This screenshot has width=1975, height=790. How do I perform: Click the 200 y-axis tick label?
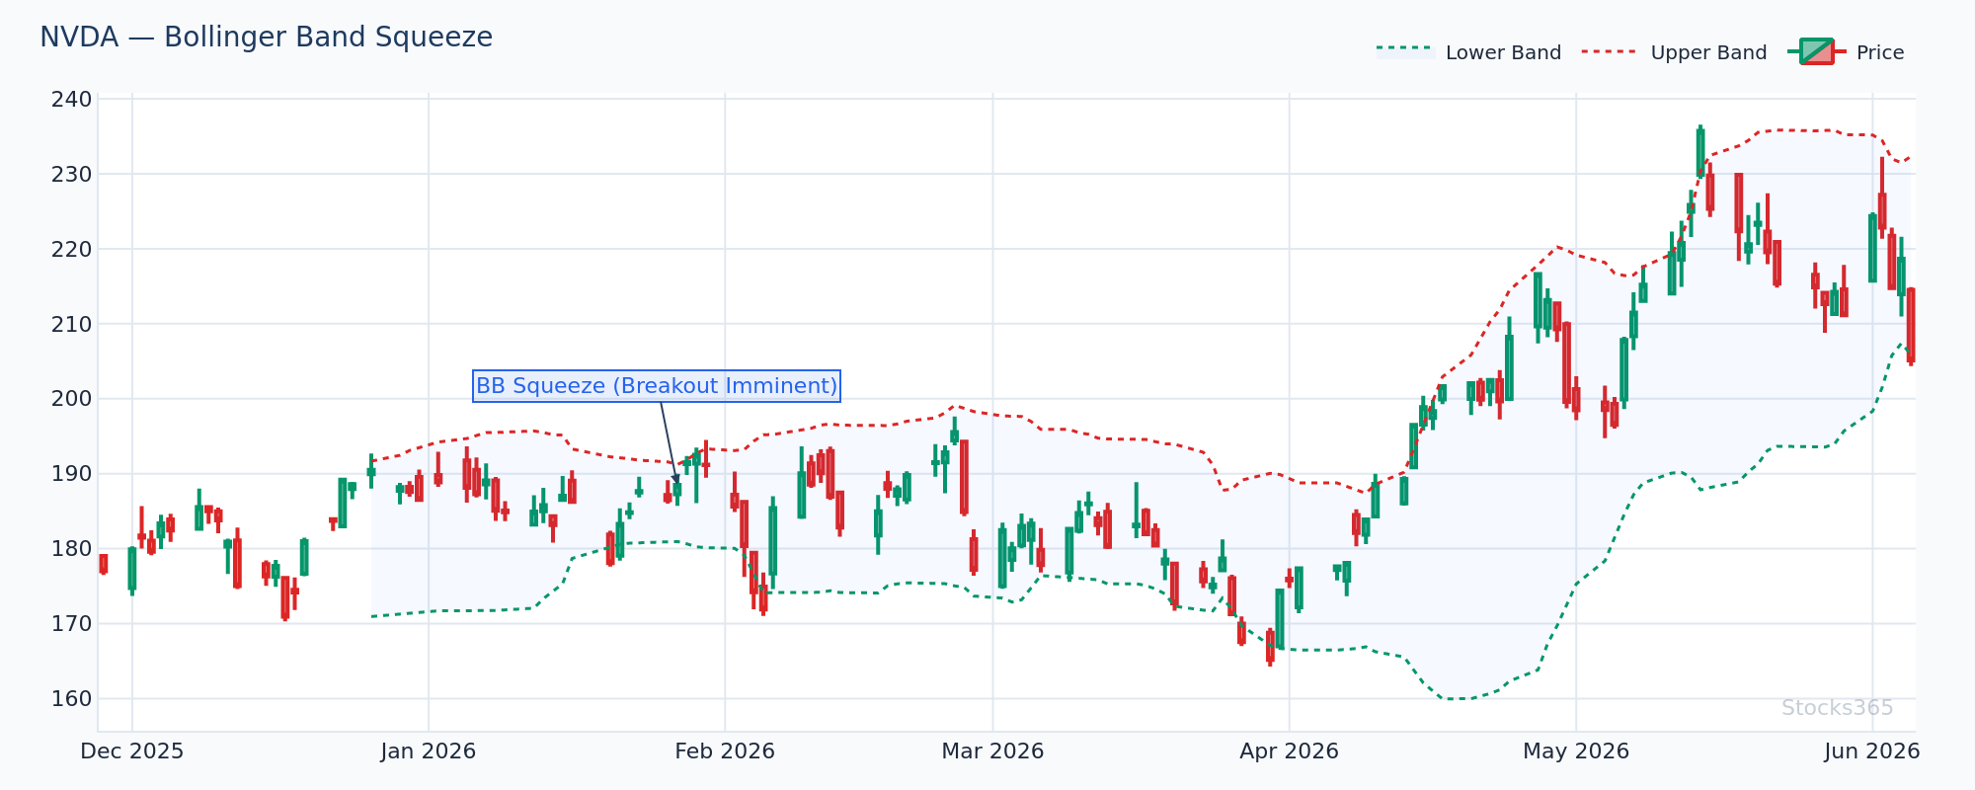[x=72, y=399]
